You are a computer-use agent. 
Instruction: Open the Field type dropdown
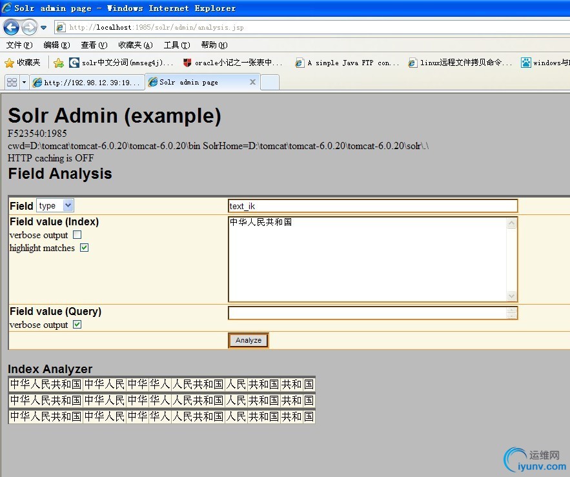[x=55, y=205]
